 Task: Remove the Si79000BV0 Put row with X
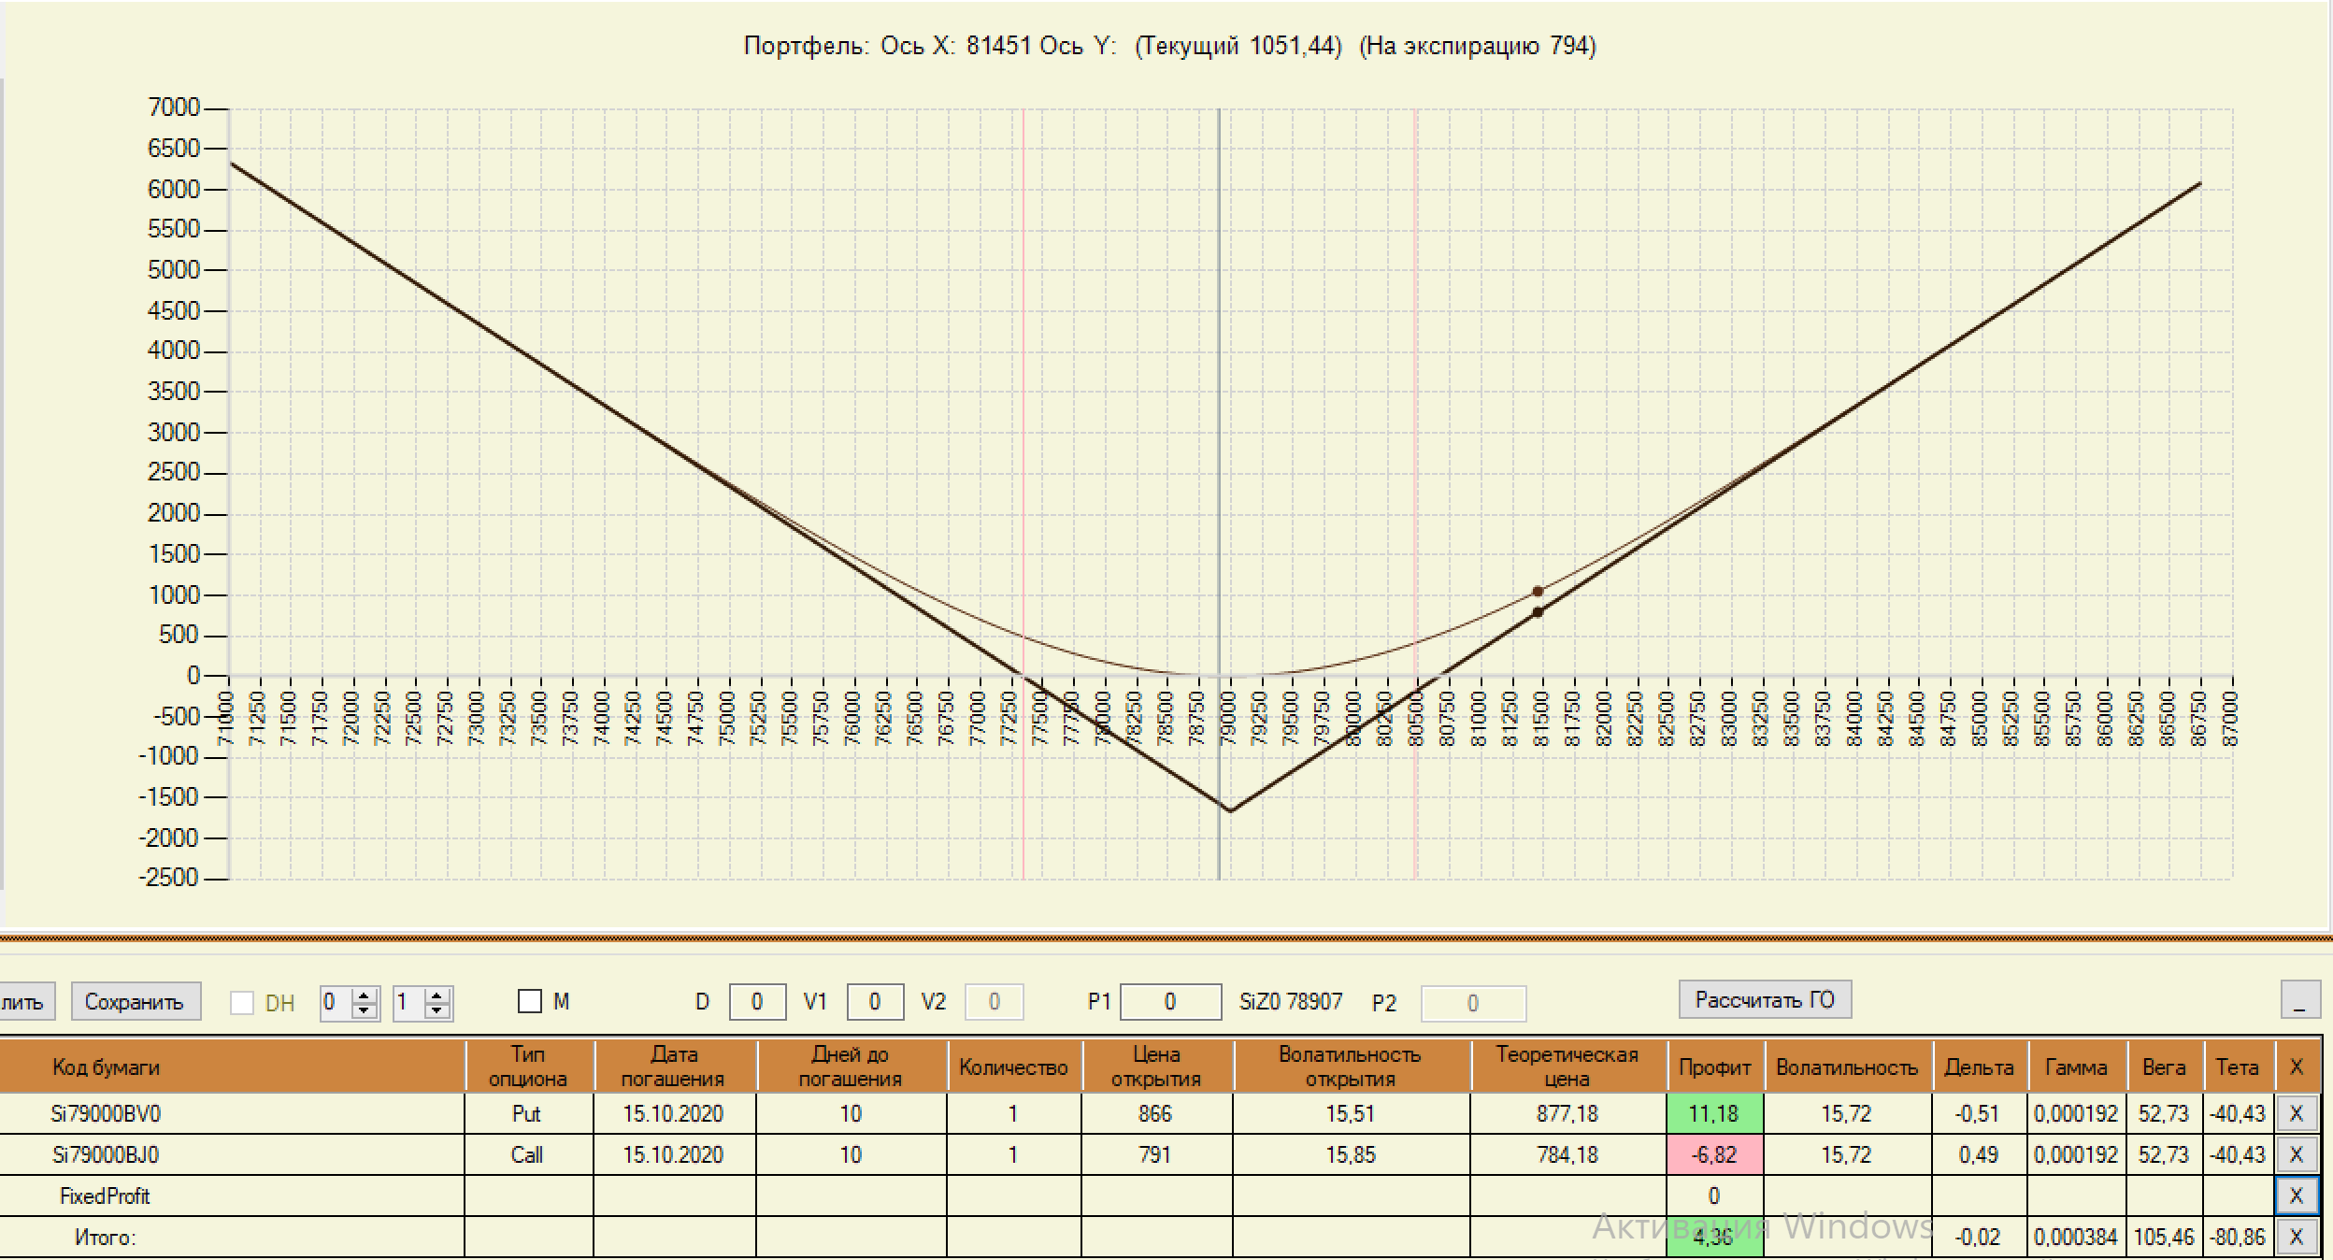(2296, 1113)
